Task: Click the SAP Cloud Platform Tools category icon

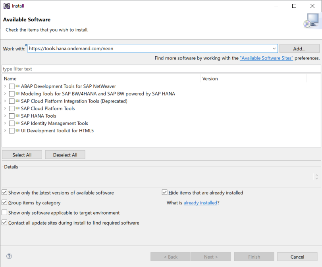Action: pyautogui.click(x=17, y=108)
